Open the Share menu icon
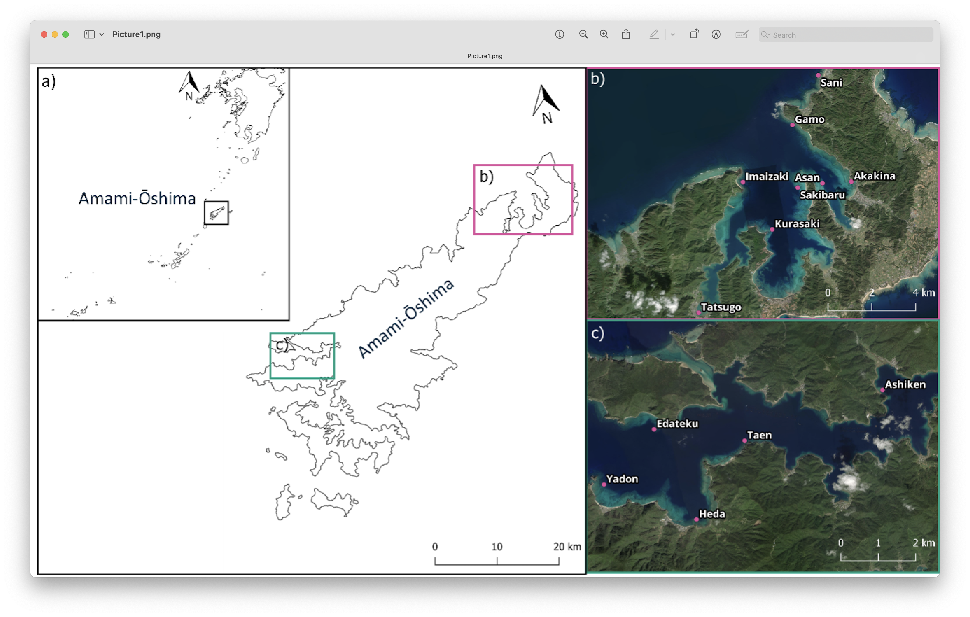The height and width of the screenshot is (617, 970). point(626,34)
